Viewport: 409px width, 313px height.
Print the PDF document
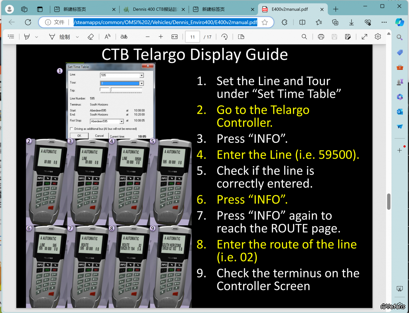(x=321, y=37)
